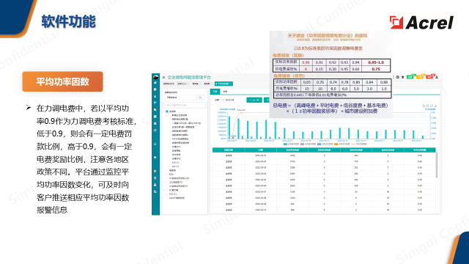469x264 pixels.
Task: Click the download icon in the chart toolbox
Action: coord(435,106)
